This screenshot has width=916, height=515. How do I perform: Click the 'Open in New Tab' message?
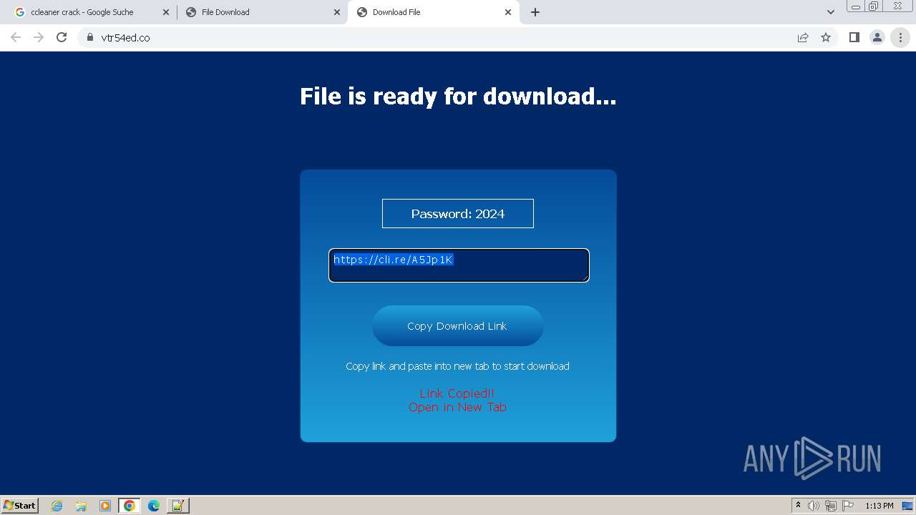tap(457, 407)
